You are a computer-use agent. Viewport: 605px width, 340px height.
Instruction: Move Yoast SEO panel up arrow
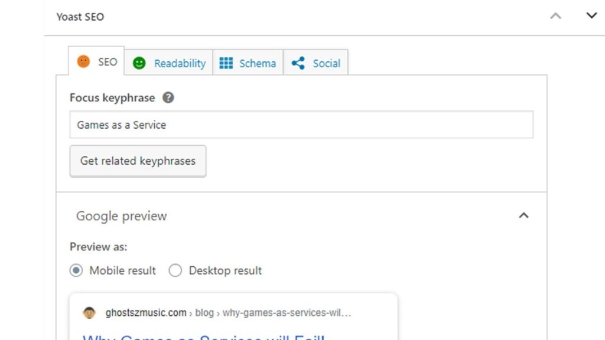click(555, 16)
